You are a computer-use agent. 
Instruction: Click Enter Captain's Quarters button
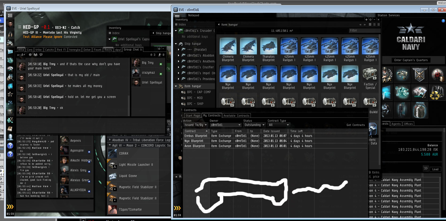click(411, 60)
